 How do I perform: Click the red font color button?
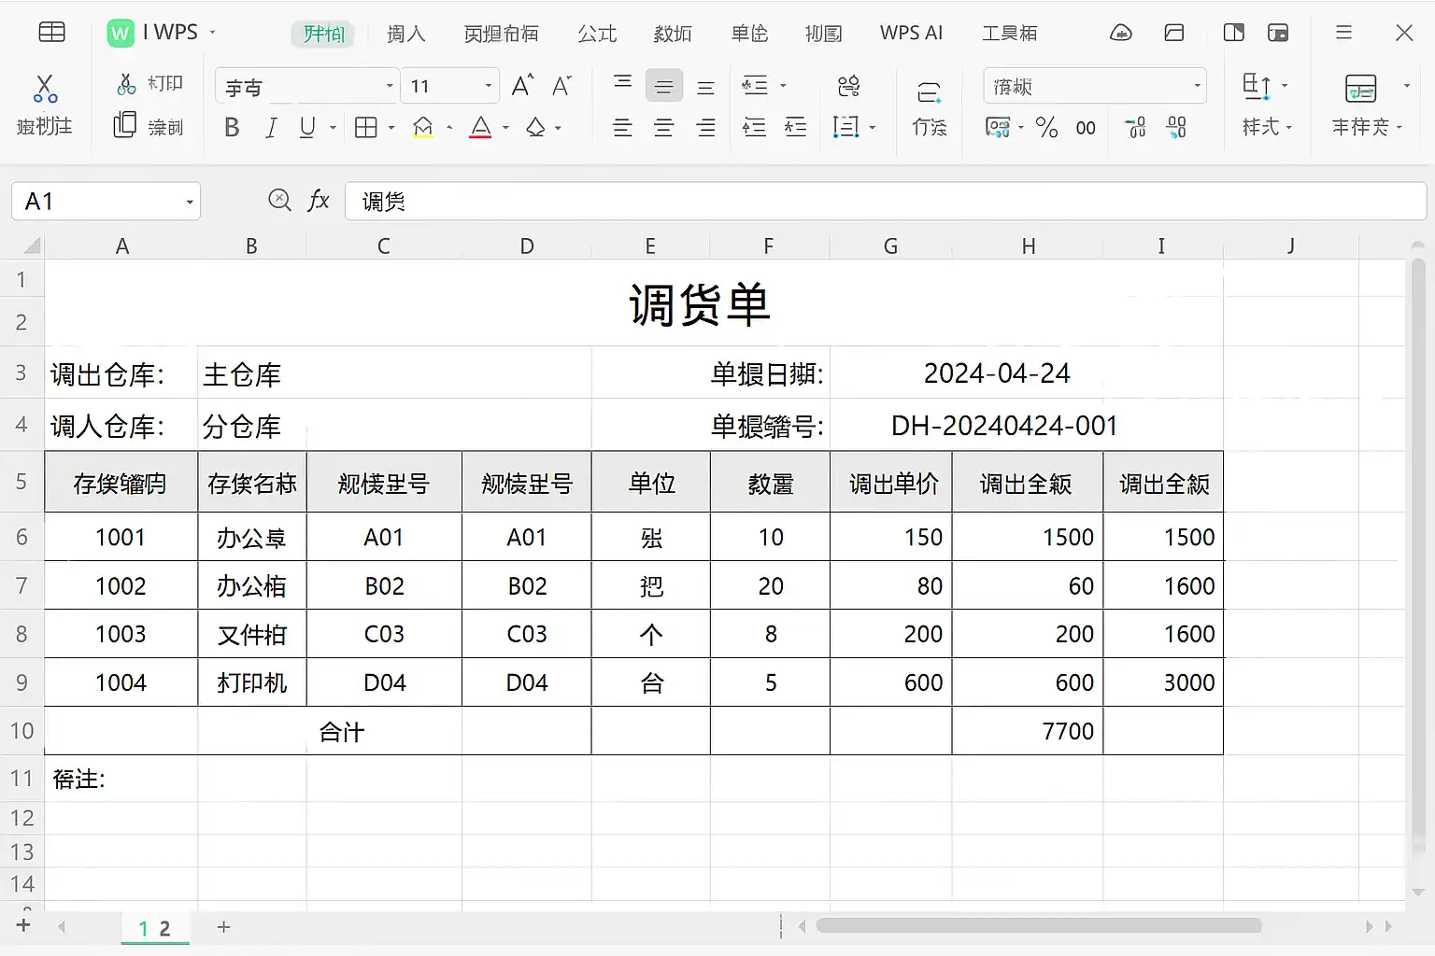click(x=480, y=127)
